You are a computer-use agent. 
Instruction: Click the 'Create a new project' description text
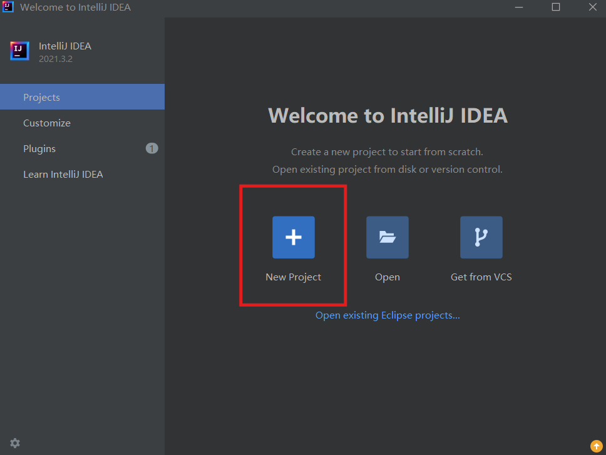coord(387,152)
